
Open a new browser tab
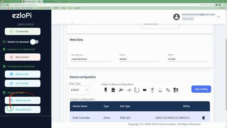pyautogui.click(x=66, y=1)
